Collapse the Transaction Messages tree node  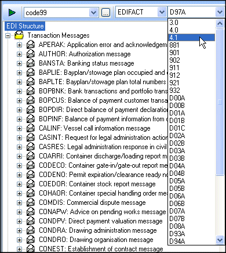(8, 35)
